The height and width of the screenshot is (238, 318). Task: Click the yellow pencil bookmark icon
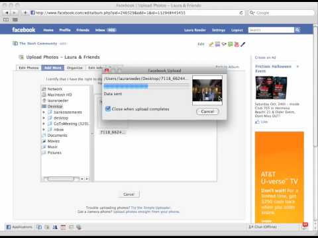211,44
